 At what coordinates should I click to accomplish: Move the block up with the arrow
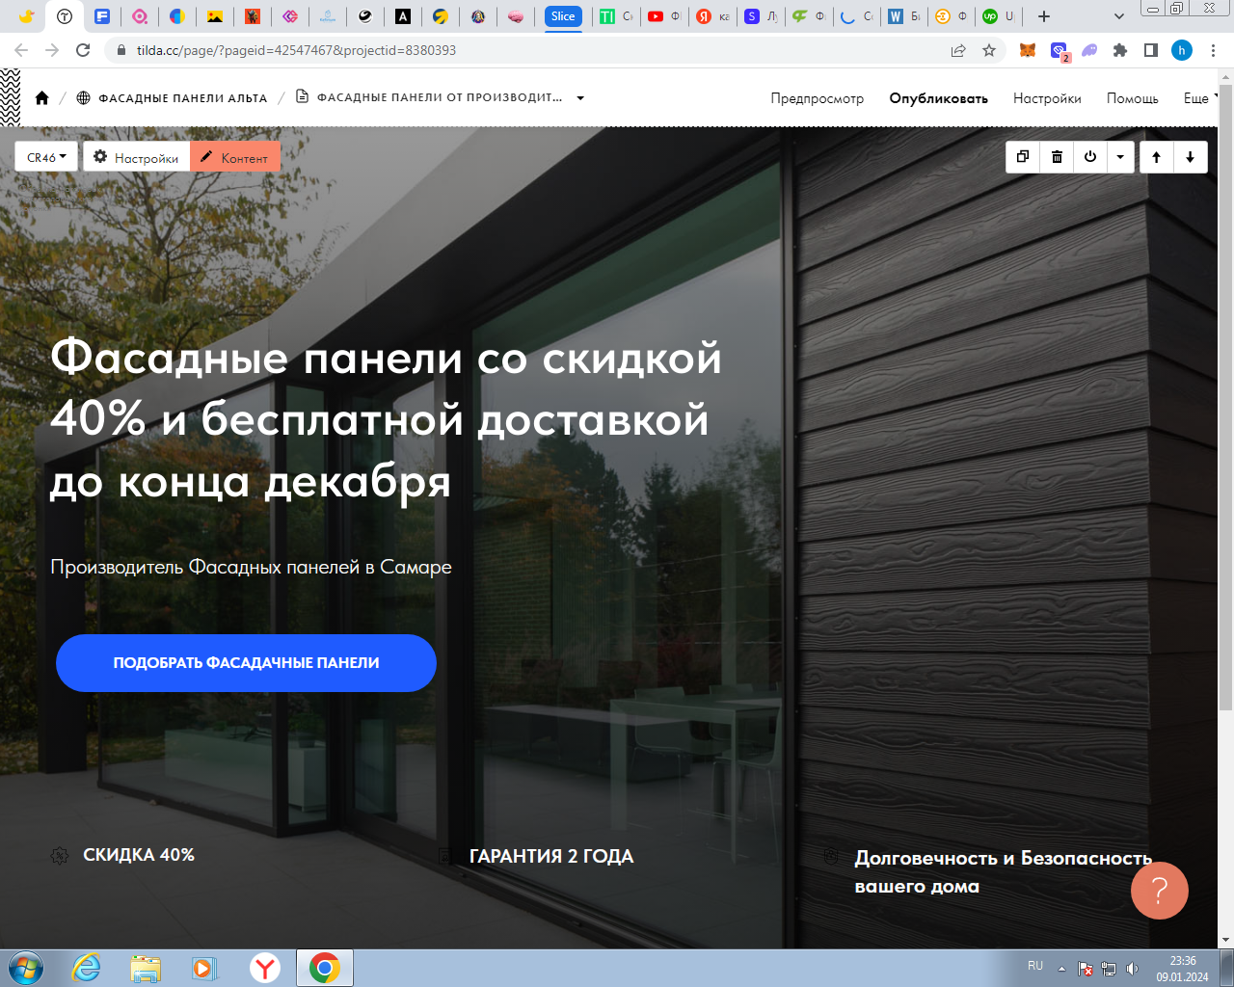click(x=1157, y=157)
